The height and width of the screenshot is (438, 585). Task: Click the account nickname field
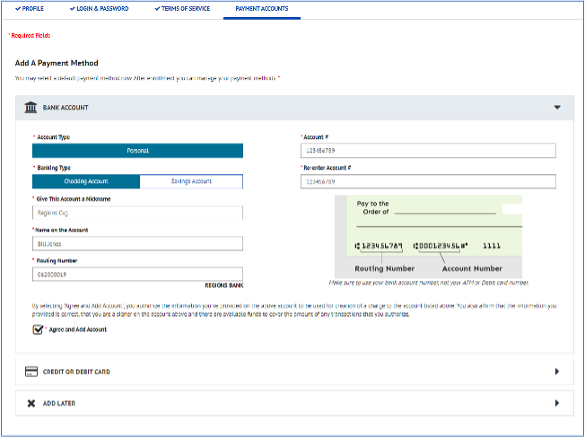coord(137,213)
